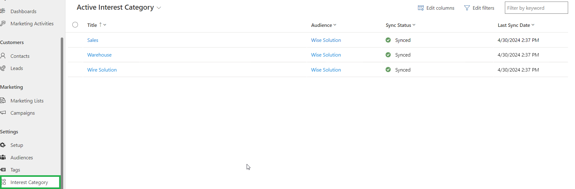The width and height of the screenshot is (575, 189).
Task: Focus the Filter by keyword field
Action: [536, 8]
